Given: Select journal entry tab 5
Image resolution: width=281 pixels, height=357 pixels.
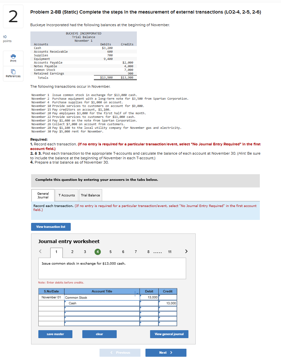Looking at the screenshot, I should (110, 252).
